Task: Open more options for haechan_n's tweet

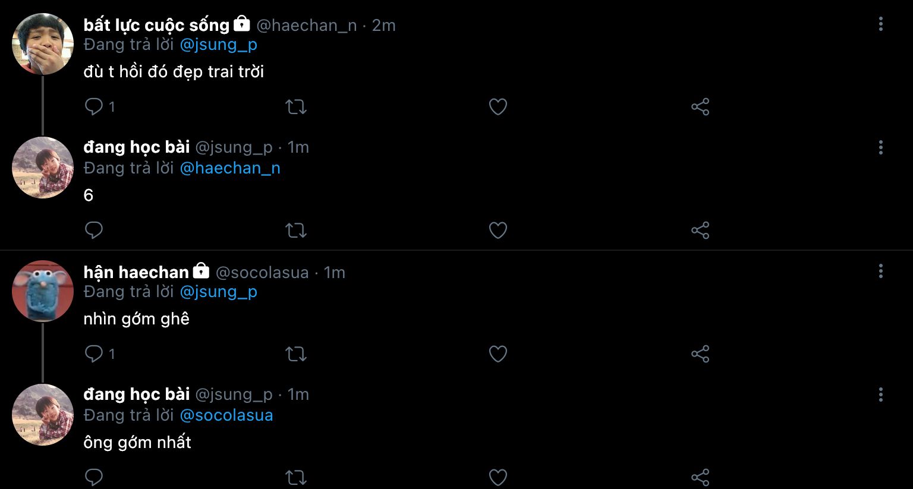Action: 880,24
